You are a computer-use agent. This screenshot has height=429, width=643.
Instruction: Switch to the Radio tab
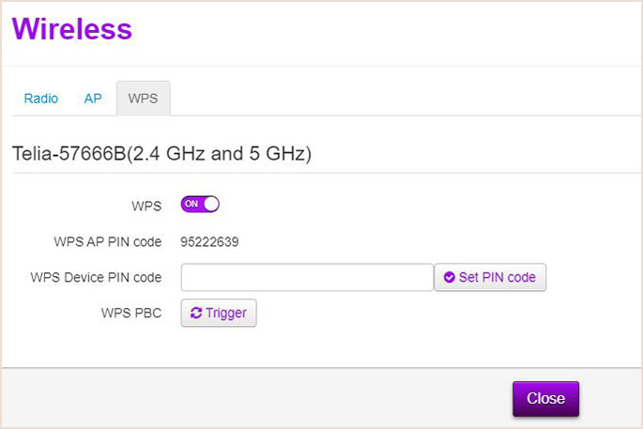[41, 99]
